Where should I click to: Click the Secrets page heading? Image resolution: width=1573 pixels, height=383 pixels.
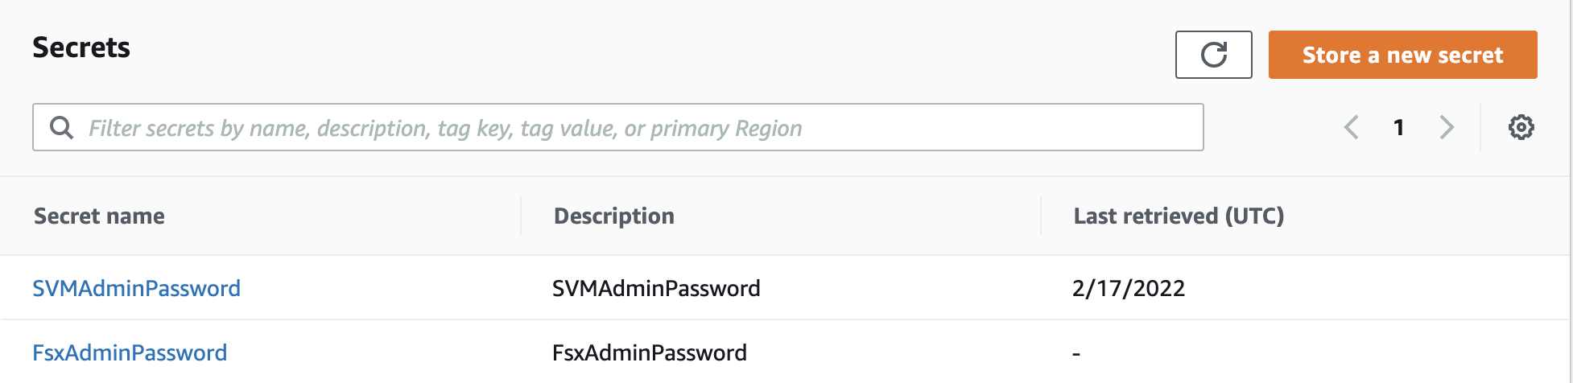[x=81, y=47]
